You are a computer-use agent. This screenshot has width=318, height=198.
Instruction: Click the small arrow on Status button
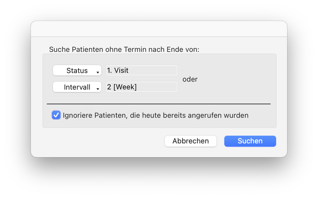98,73
